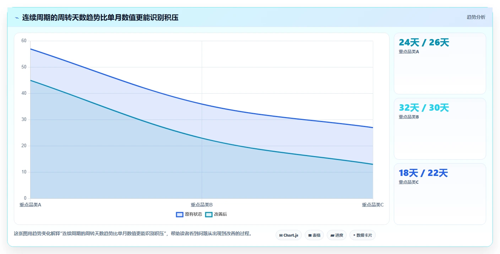Click the 改善后 legend label
The width and height of the screenshot is (500, 254).
221,214
